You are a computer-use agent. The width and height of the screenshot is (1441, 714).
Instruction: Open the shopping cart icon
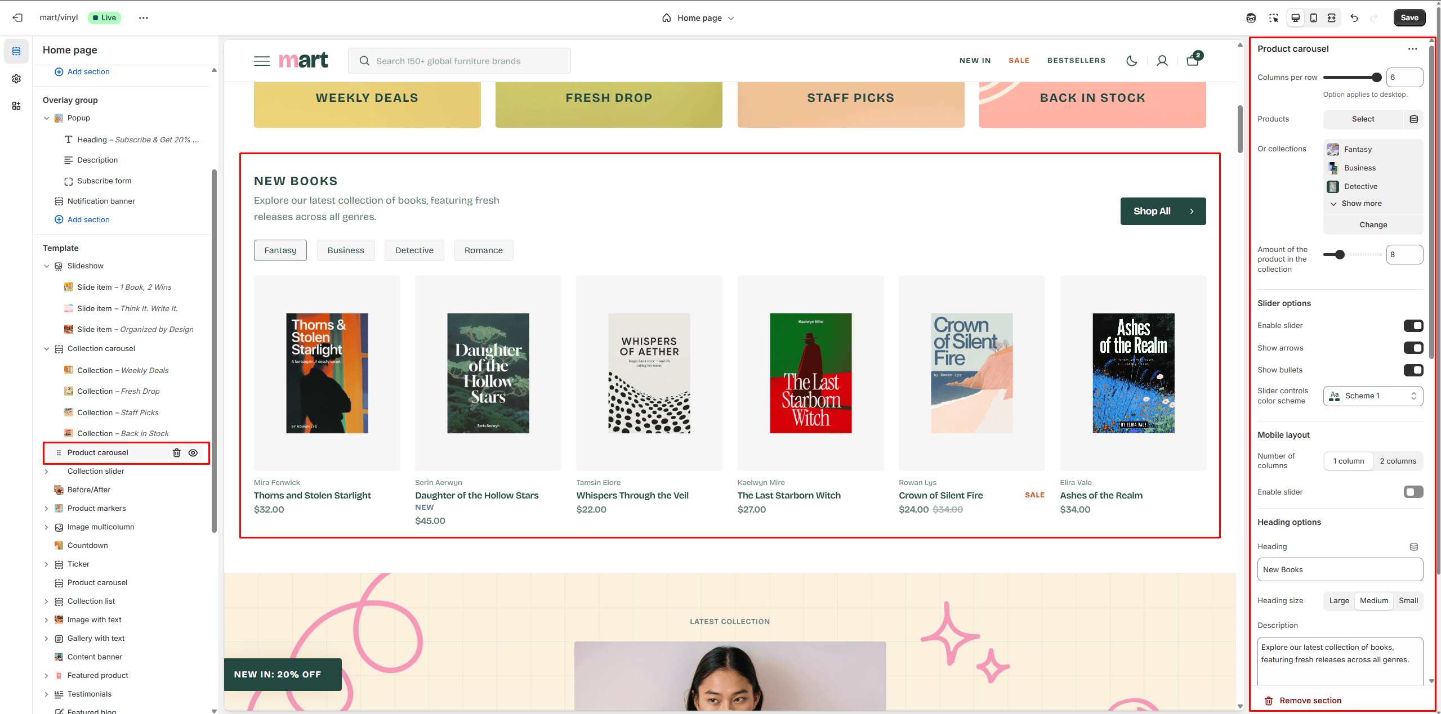click(1192, 61)
